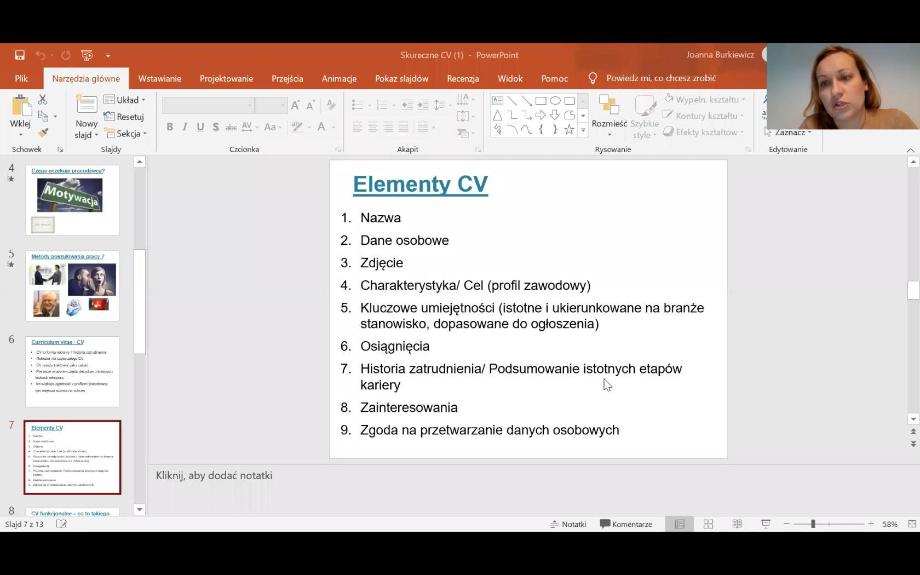Viewport: 920px width, 575px height.
Task: Zoom in with the plus button
Action: (871, 524)
